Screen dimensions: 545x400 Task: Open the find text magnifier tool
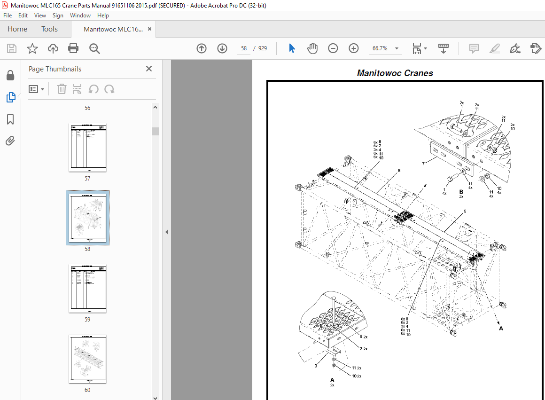click(x=94, y=49)
